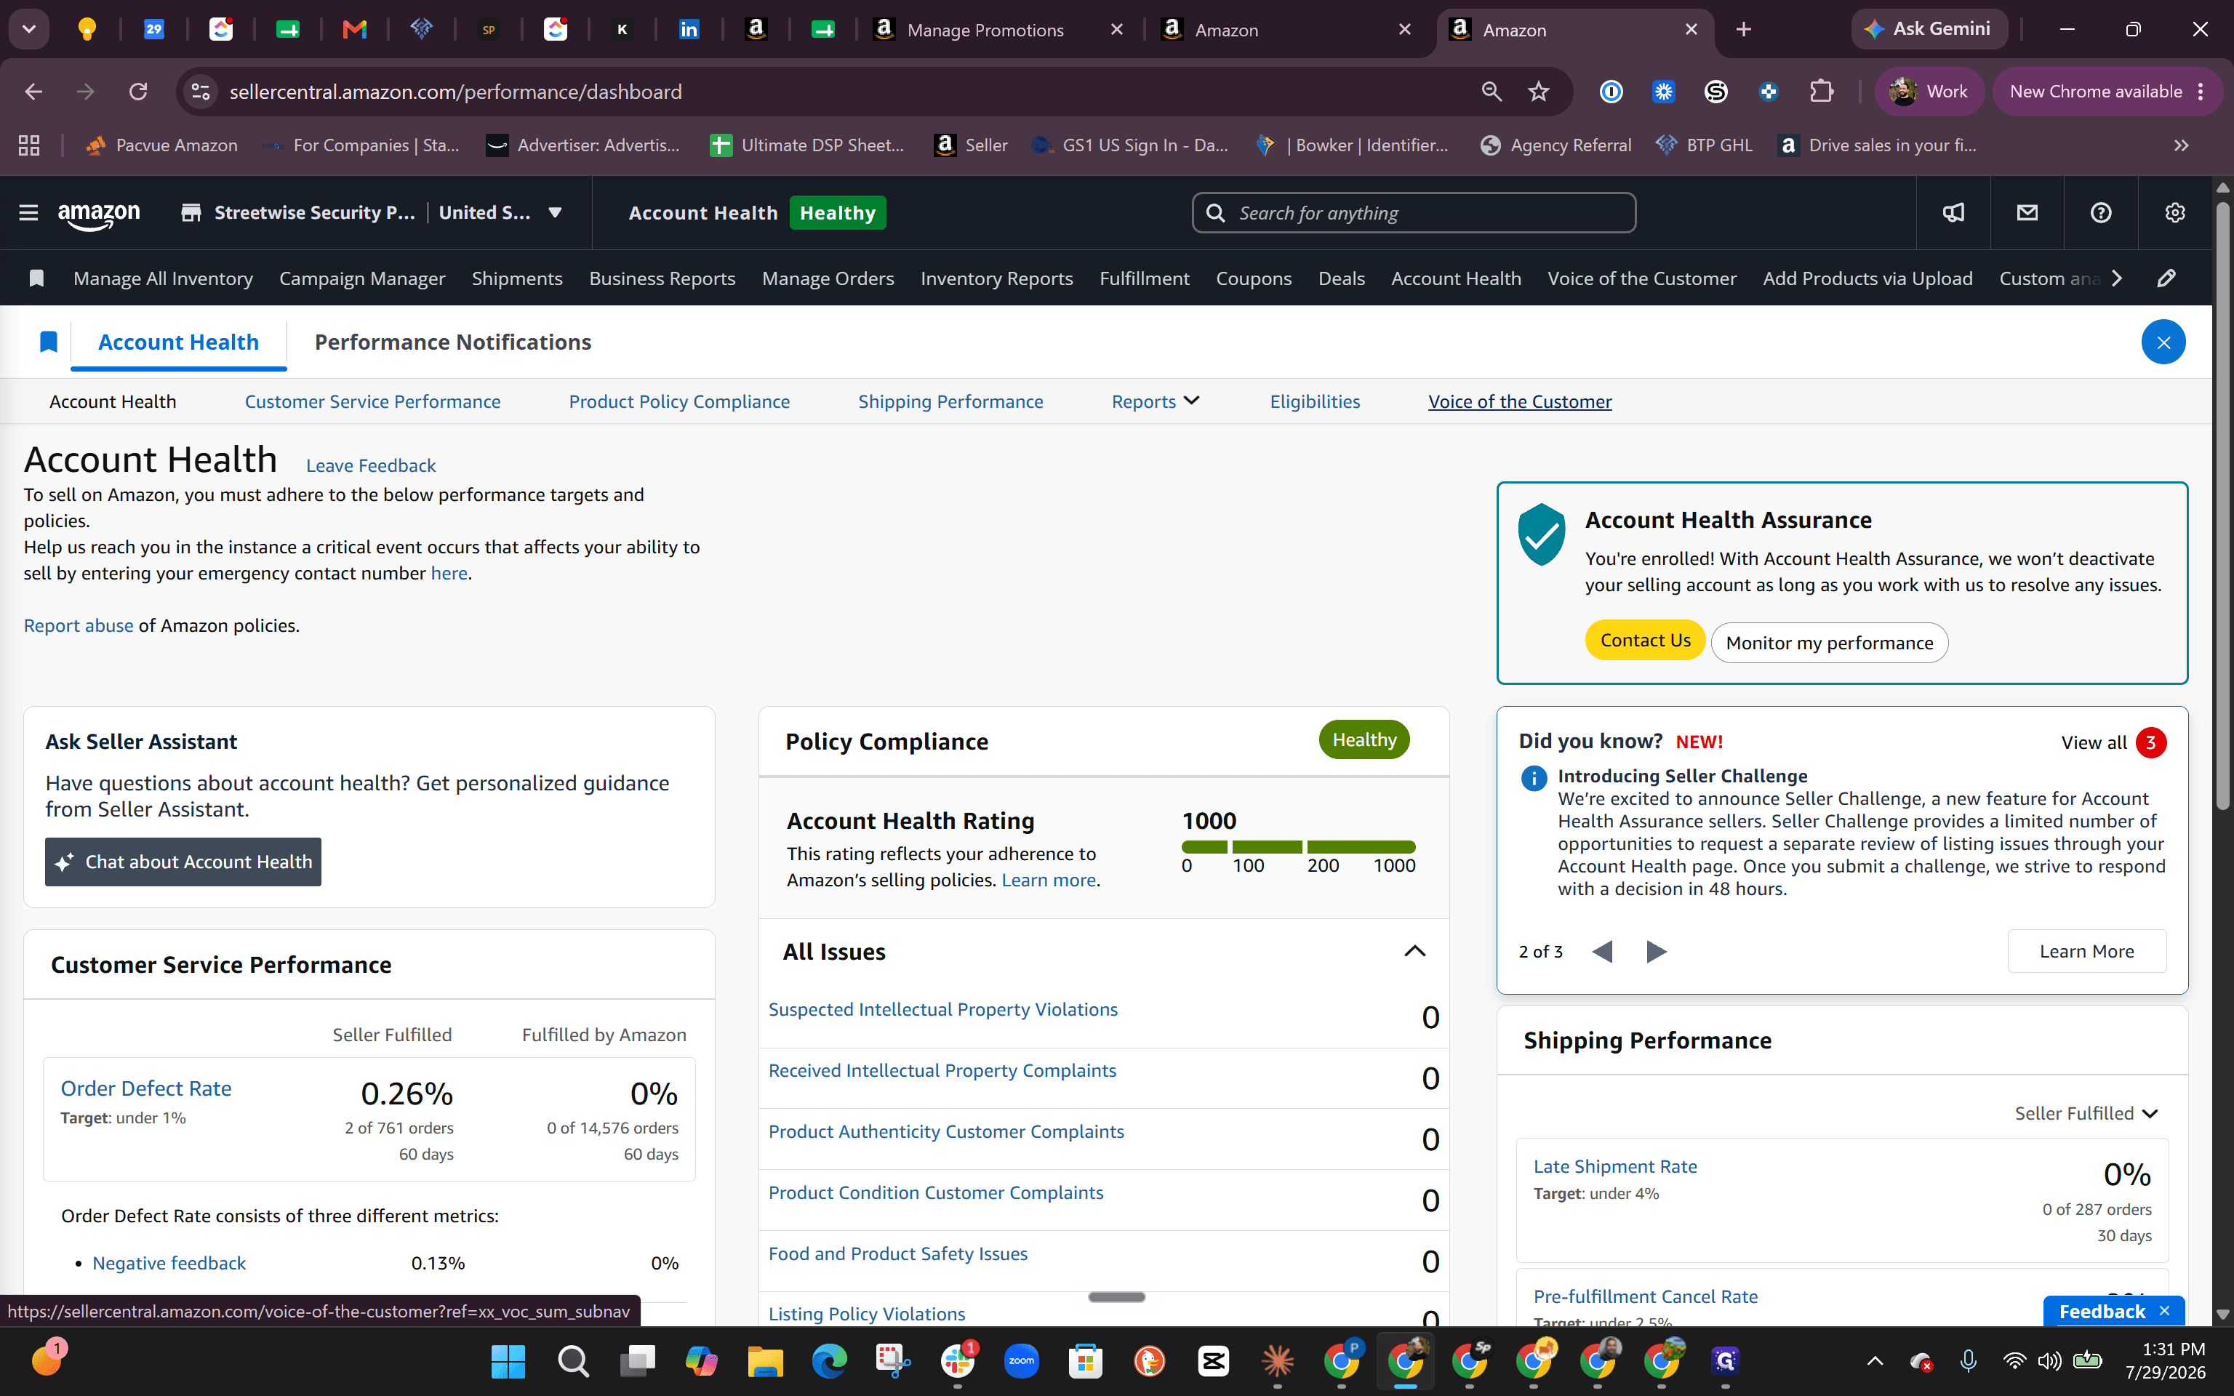
Task: Open the help question mark icon
Action: [2101, 213]
